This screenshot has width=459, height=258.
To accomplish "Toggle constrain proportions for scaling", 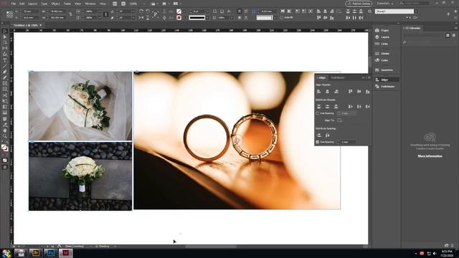I will (x=106, y=14).
